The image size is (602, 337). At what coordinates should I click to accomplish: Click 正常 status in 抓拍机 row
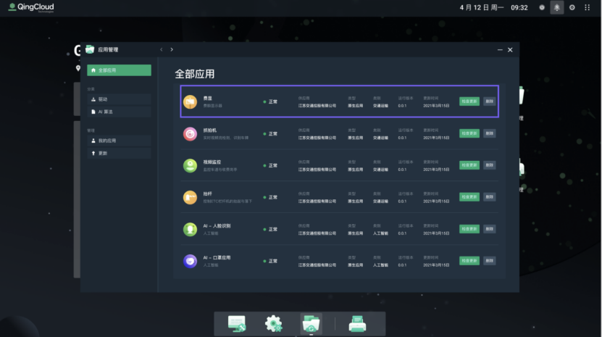pyautogui.click(x=270, y=134)
